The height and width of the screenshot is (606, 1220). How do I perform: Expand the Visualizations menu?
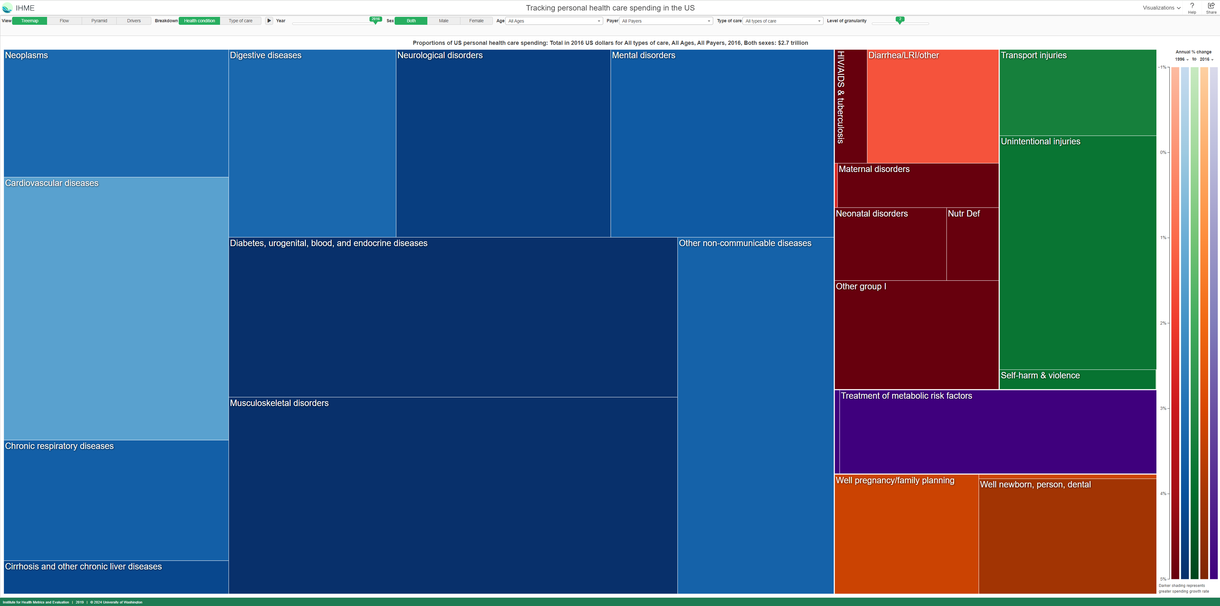click(x=1161, y=8)
